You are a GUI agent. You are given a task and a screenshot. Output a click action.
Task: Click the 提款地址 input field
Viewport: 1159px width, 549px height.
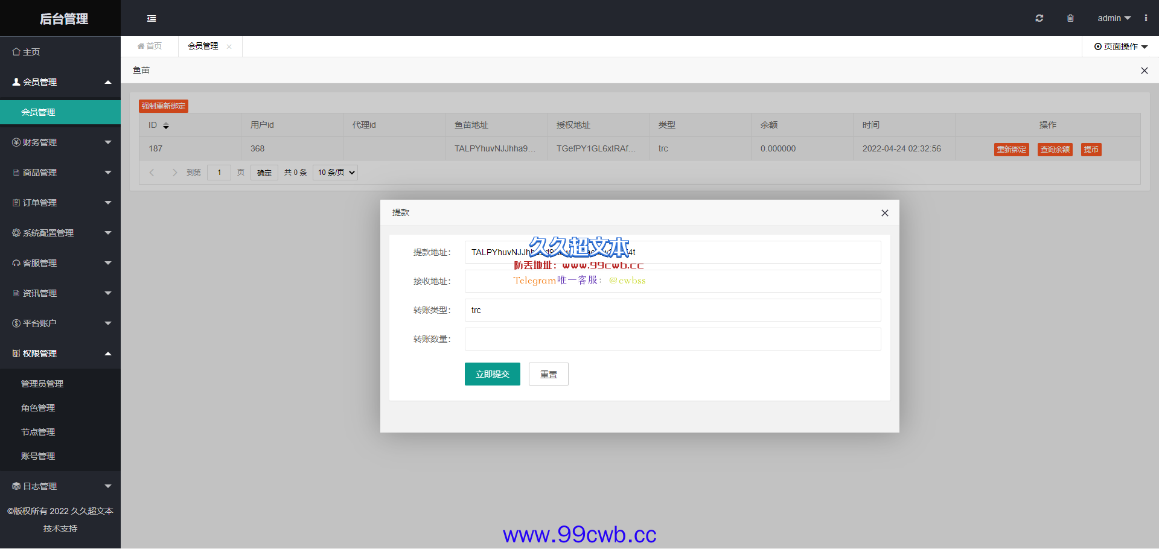672,252
